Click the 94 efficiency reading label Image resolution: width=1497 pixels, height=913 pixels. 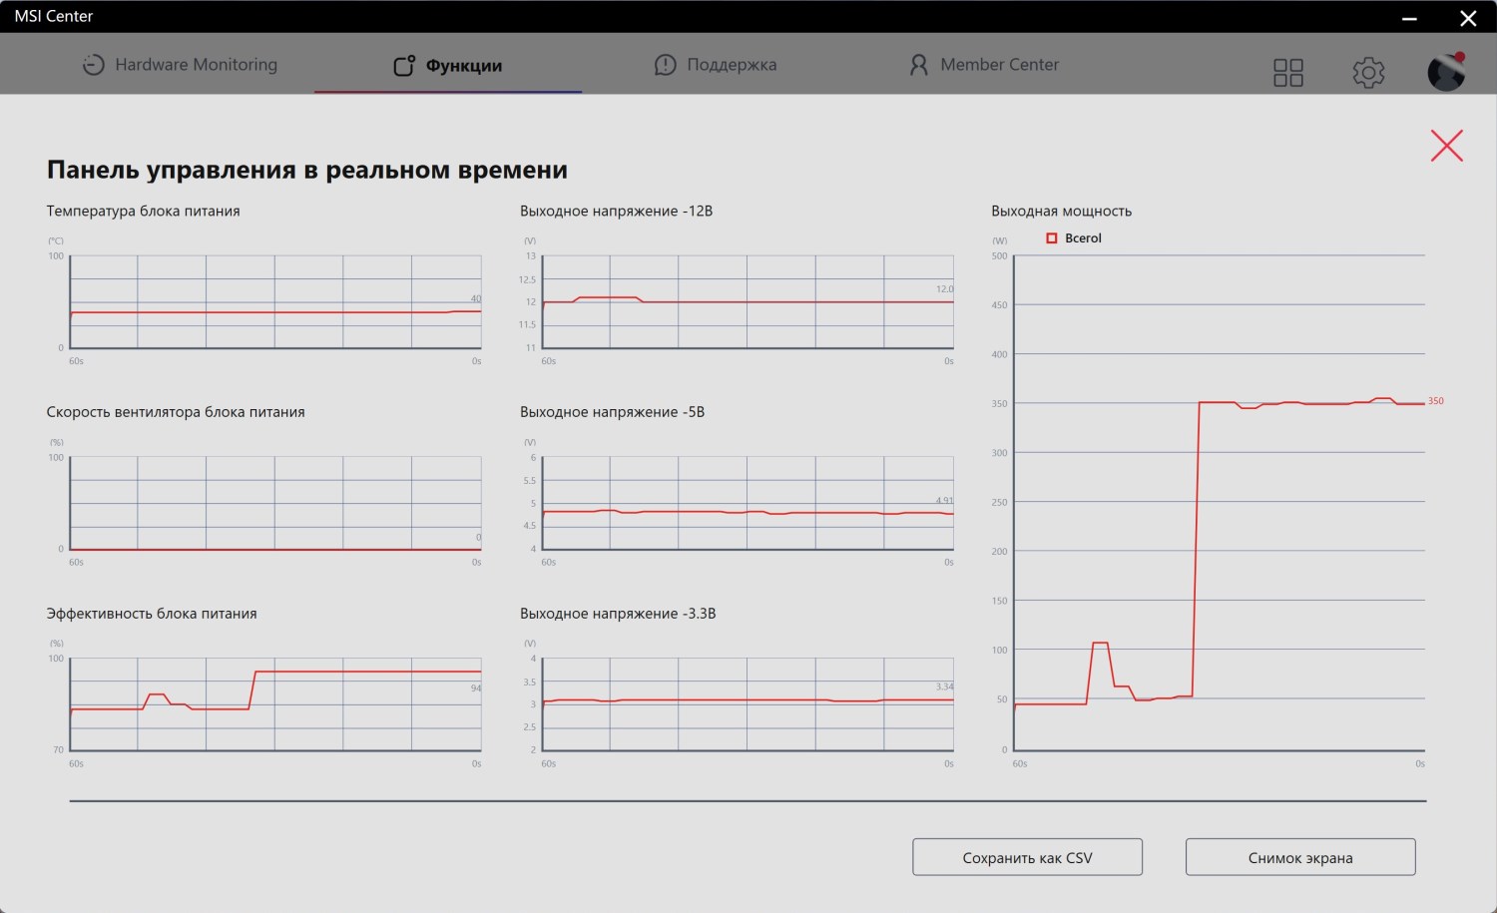tap(476, 688)
